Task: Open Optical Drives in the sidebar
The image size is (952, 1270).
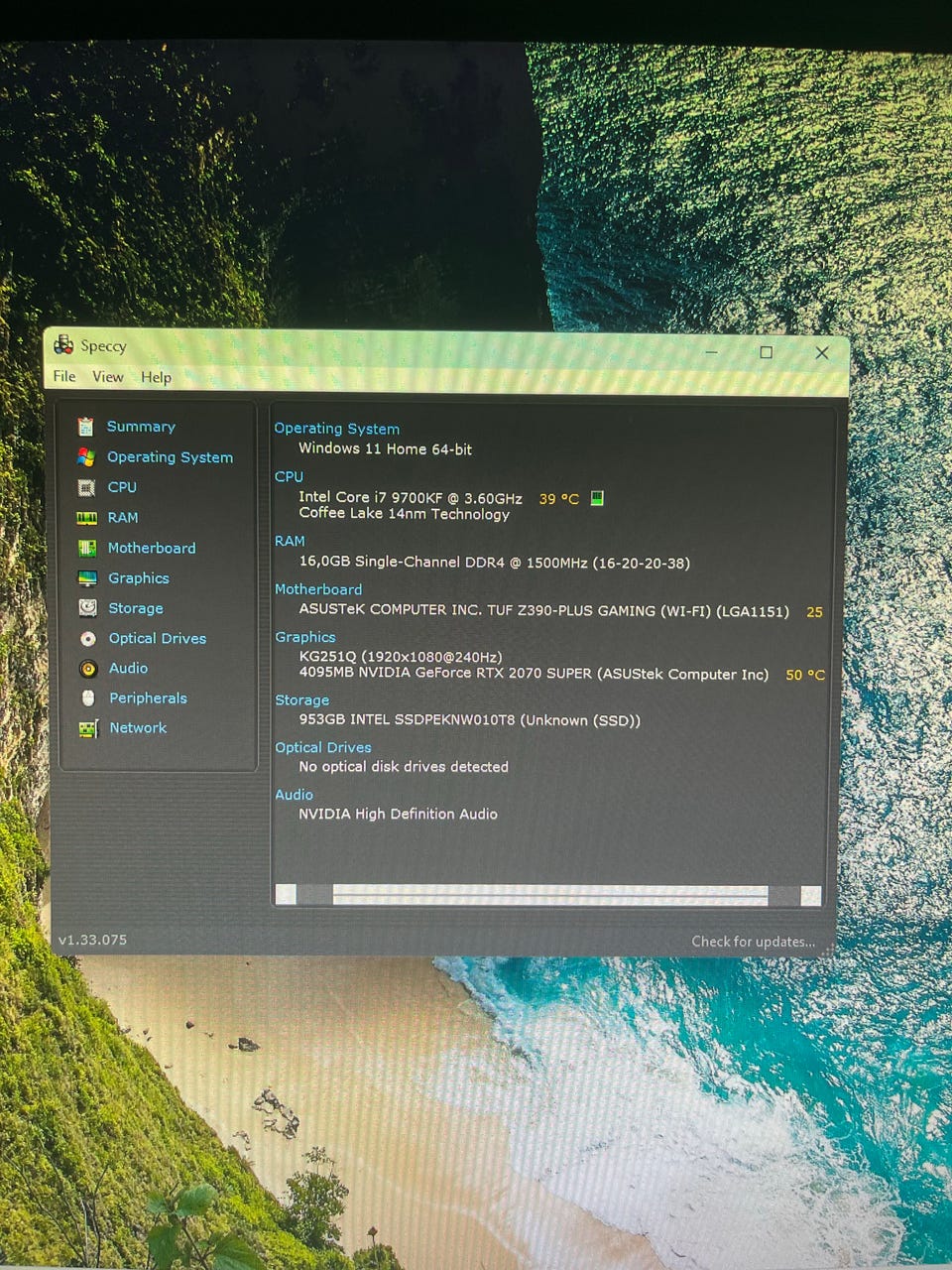Action: point(158,639)
